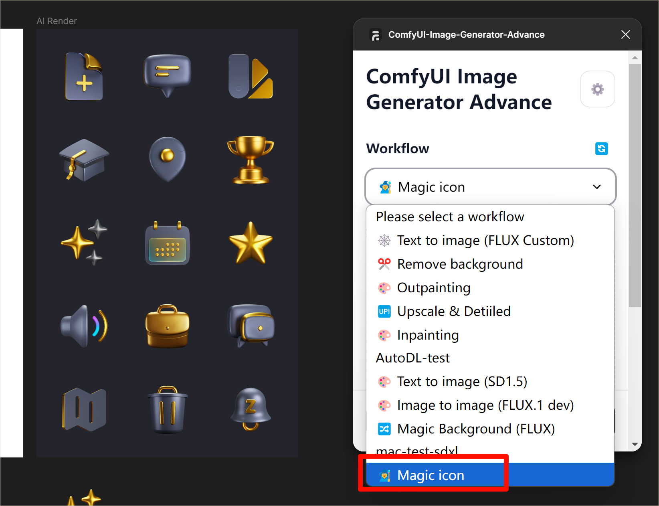The image size is (659, 506).
Task: Click the plugin scrollbar up arrow
Action: click(635, 58)
